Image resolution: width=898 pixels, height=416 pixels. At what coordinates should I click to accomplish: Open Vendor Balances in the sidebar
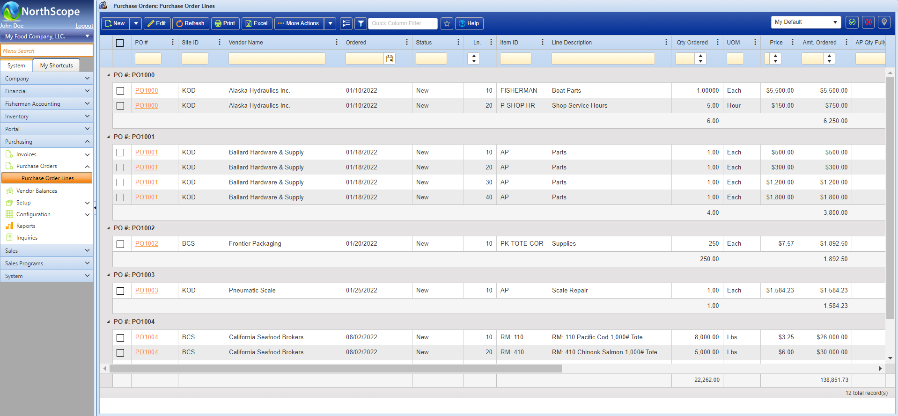(x=37, y=191)
